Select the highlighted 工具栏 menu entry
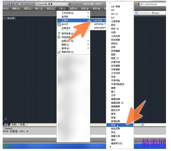The height and width of the screenshot is (151, 171). (74, 20)
